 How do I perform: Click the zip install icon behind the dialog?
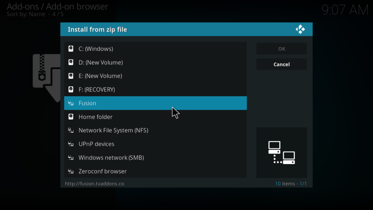click(x=47, y=78)
